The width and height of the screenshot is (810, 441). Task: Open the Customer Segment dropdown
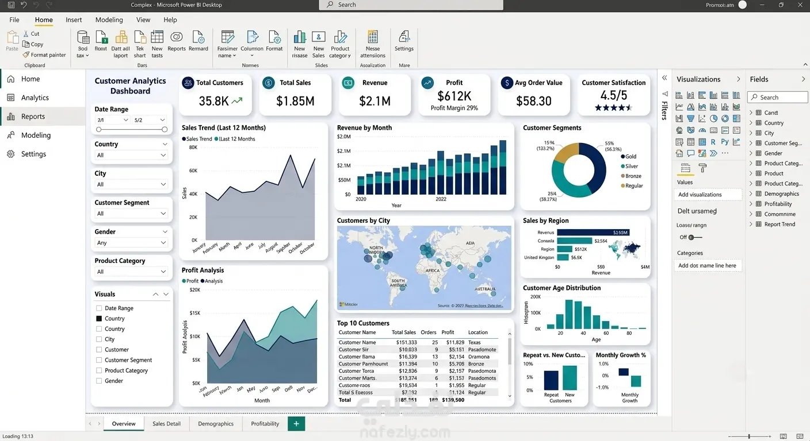[x=132, y=214]
